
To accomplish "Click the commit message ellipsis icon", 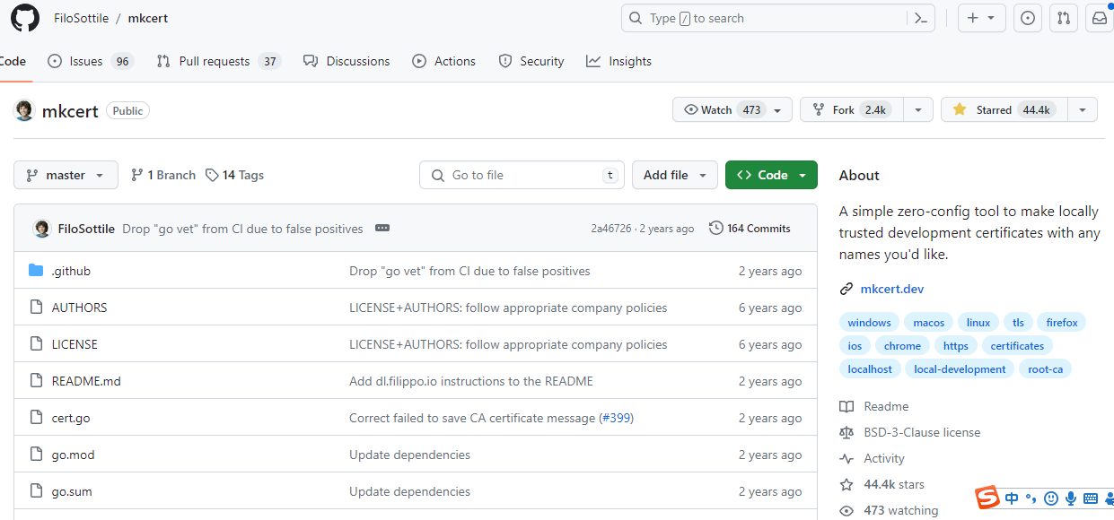I will coord(382,229).
